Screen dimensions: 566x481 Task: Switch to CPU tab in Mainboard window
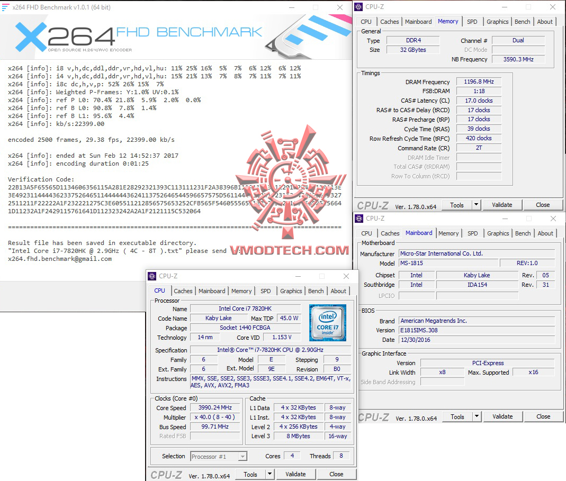(x=366, y=233)
